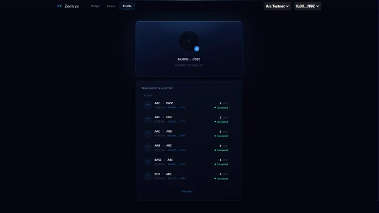Screen dimensions: 379x213
Task: Click the edit avatar pencil icon
Action: point(197,49)
